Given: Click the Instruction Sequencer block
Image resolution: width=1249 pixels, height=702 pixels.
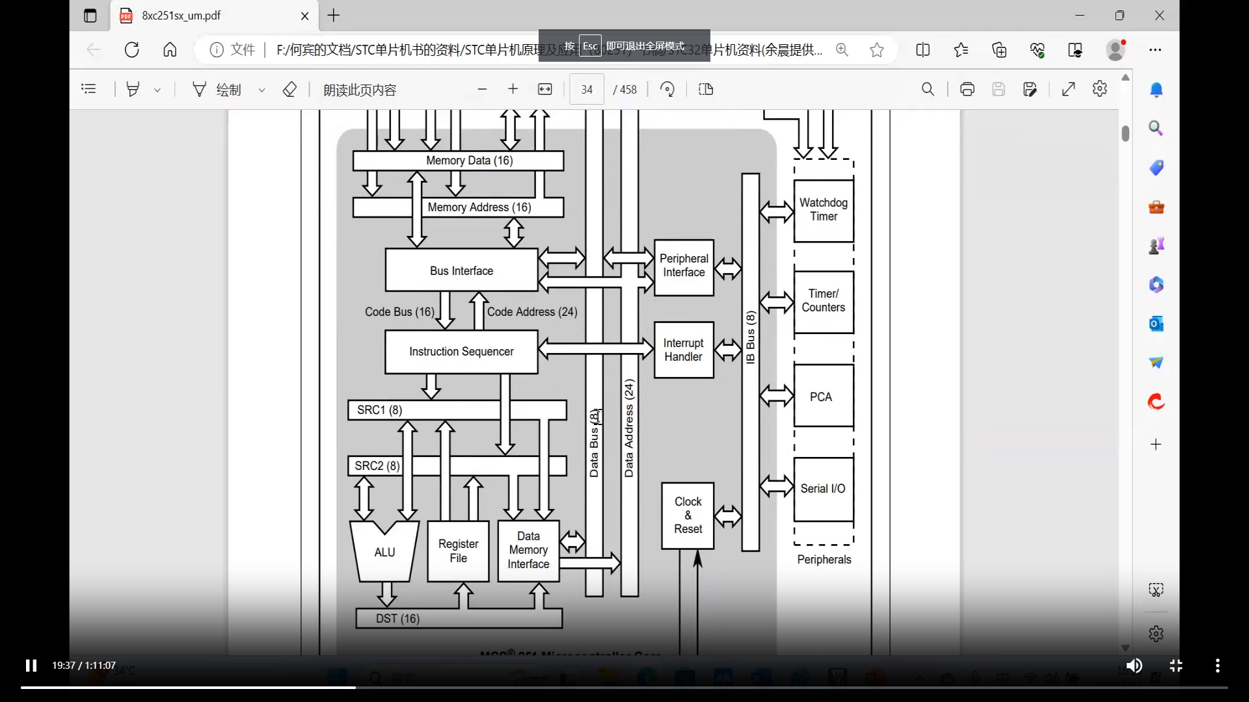Looking at the screenshot, I should (x=461, y=352).
